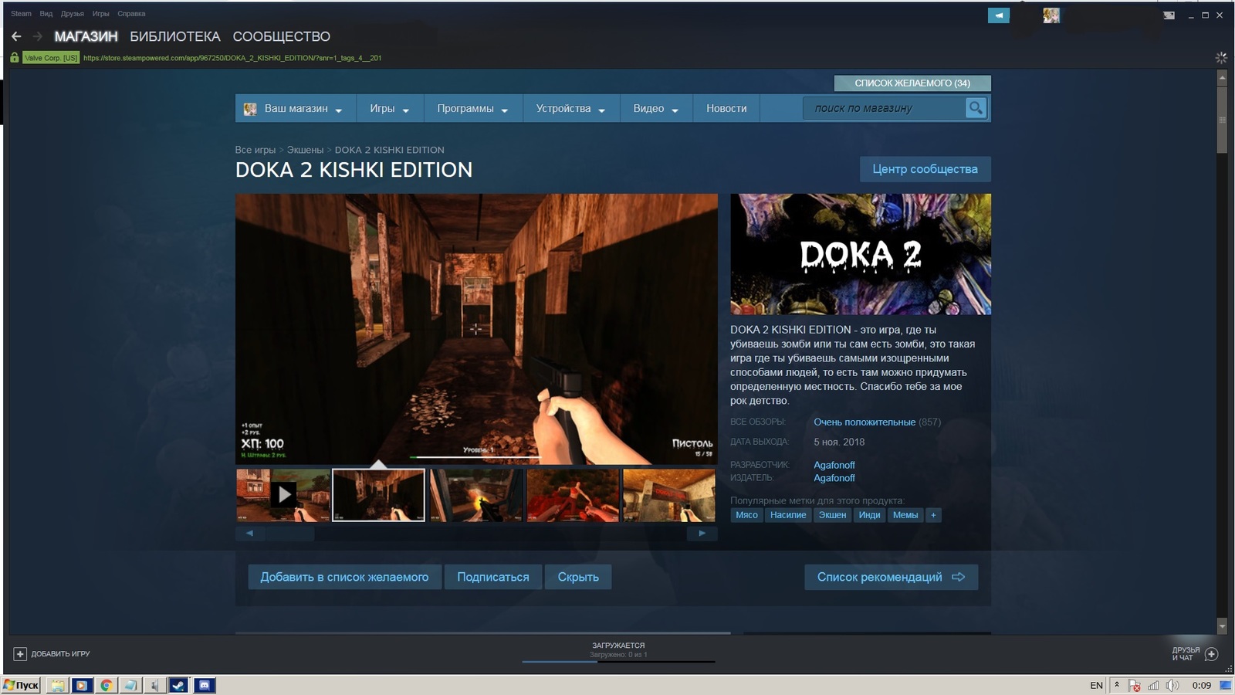Open the Справка menu
1235x695 pixels.
[131, 14]
